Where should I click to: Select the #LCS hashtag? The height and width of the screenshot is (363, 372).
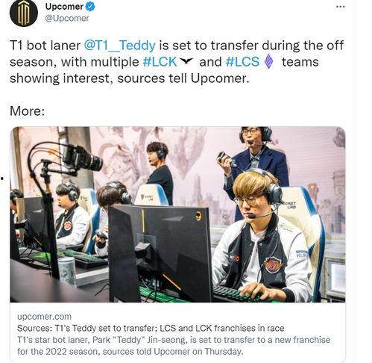(x=242, y=62)
